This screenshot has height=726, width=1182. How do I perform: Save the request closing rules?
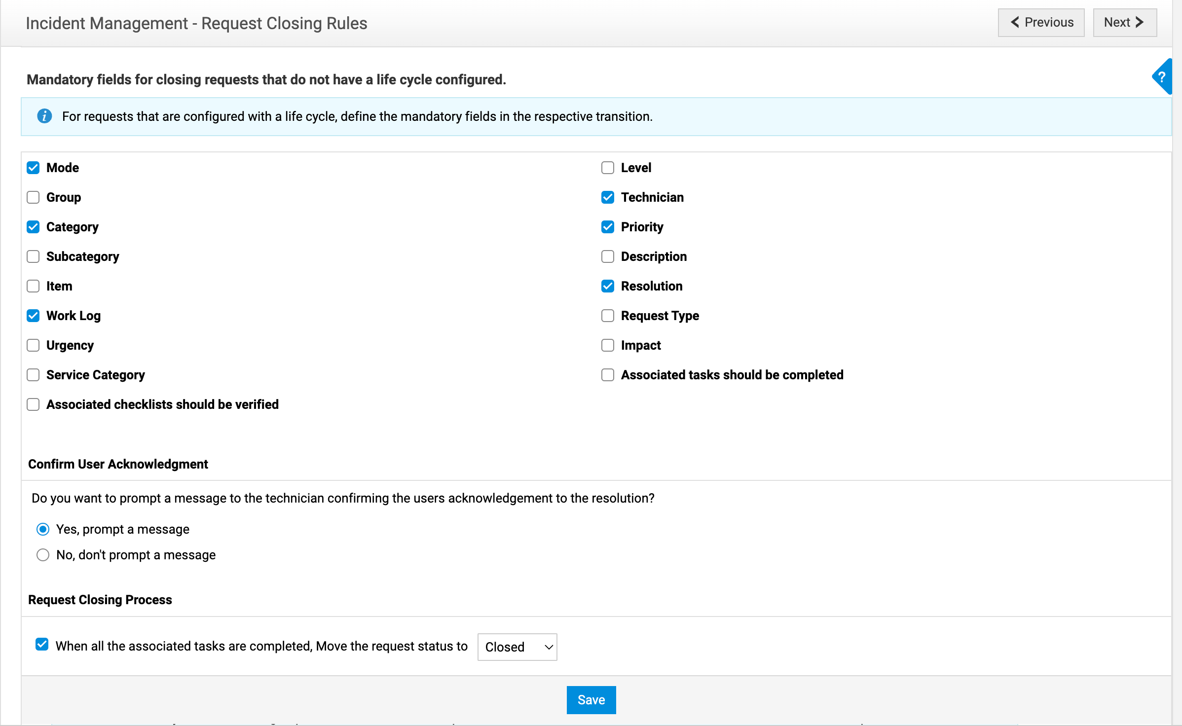click(x=591, y=700)
